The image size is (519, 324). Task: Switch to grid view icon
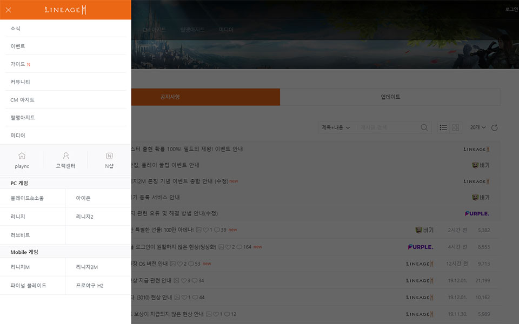[456, 127]
